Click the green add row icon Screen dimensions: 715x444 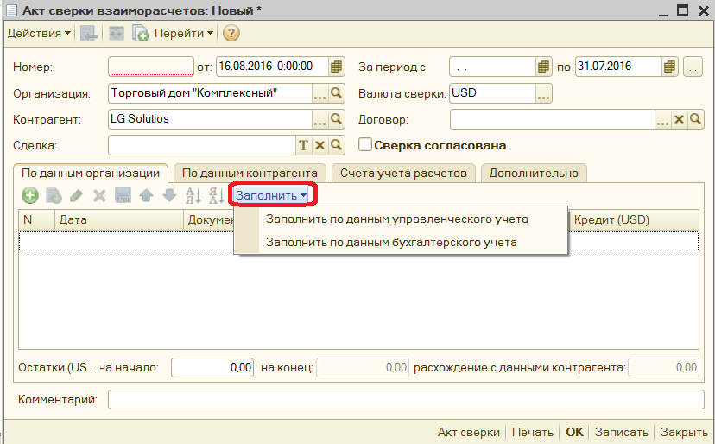tap(30, 196)
